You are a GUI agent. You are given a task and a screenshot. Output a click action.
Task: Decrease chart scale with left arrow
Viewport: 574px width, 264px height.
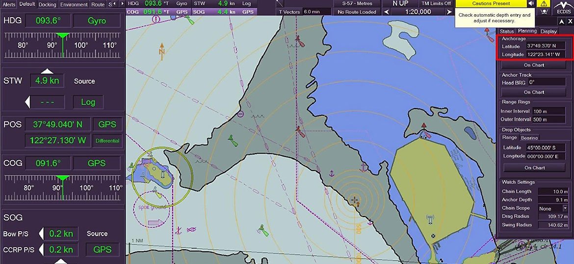tap(386, 12)
